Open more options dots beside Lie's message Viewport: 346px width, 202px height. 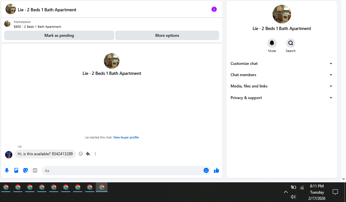point(95,154)
